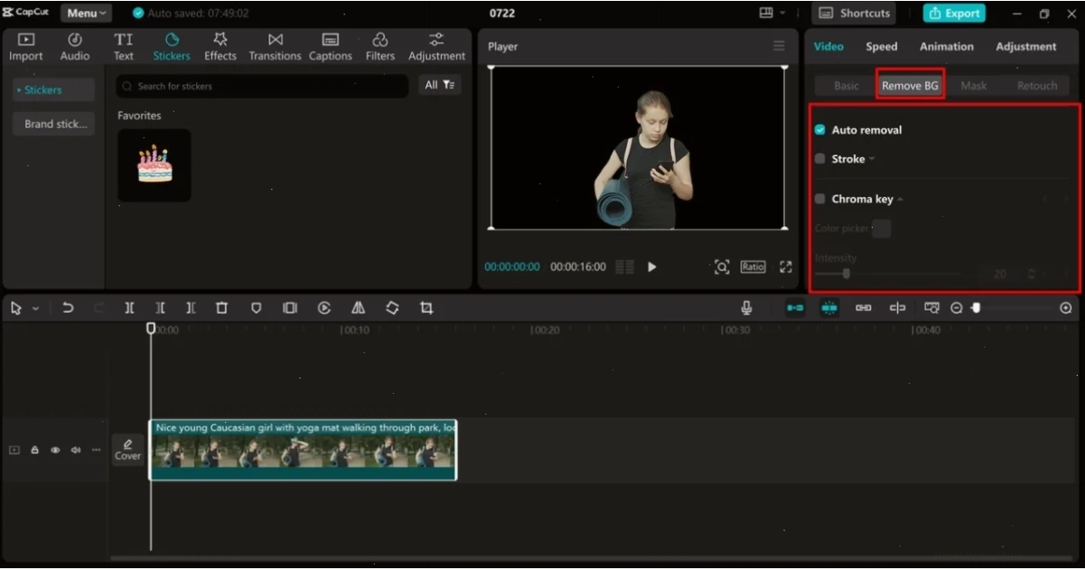Open the Ratio selector in Player
Image resolution: width=1085 pixels, height=570 pixels.
tap(753, 266)
